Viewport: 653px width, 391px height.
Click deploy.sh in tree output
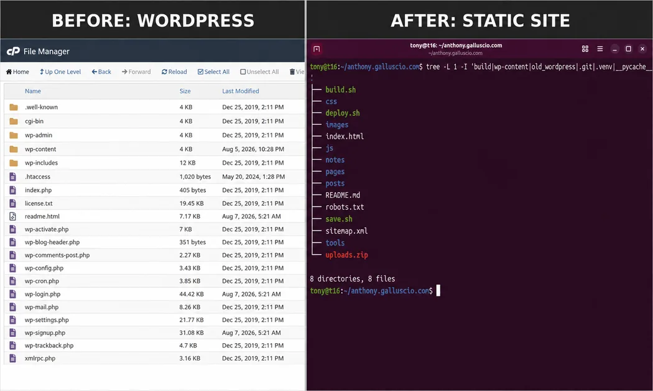(x=343, y=113)
